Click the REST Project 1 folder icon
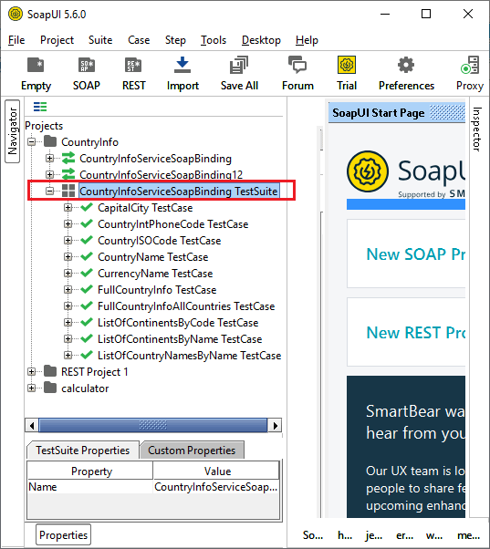Image resolution: width=490 pixels, height=549 pixels. pos(50,371)
